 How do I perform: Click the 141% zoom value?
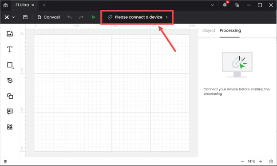point(251,162)
